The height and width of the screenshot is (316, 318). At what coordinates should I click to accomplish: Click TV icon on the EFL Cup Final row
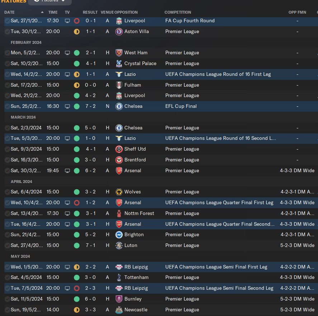click(x=67, y=106)
